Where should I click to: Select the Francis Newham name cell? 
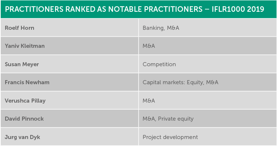(69, 82)
